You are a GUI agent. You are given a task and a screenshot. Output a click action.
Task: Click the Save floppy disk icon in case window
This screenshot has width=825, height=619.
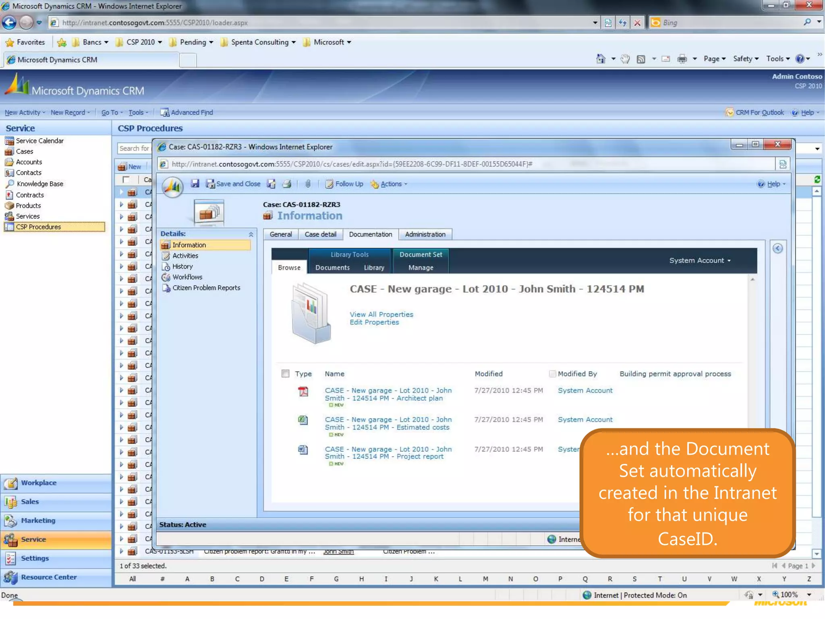pyautogui.click(x=195, y=184)
